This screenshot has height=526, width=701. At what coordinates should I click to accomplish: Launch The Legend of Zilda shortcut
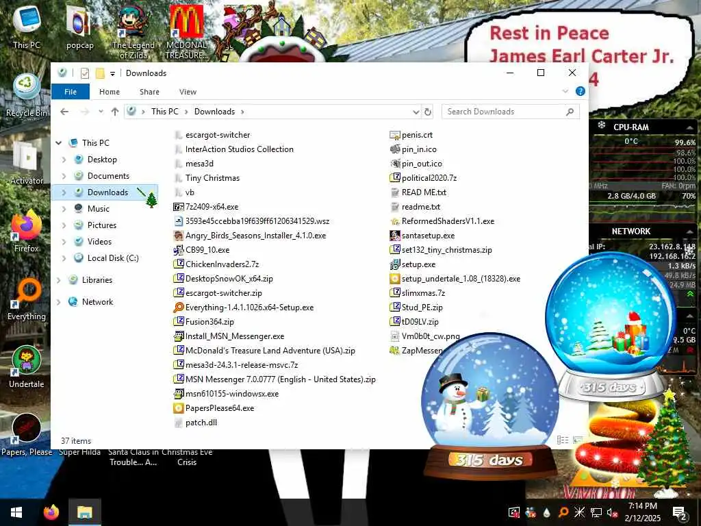(x=133, y=32)
